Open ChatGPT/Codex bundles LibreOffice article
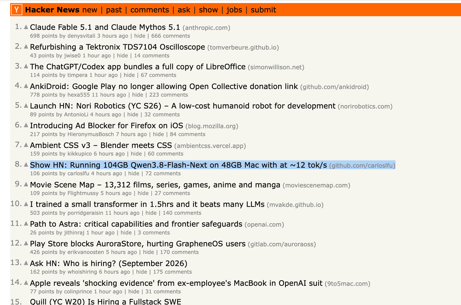 click(x=138, y=67)
